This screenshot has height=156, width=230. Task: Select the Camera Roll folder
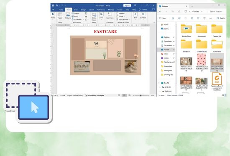pos(217,31)
